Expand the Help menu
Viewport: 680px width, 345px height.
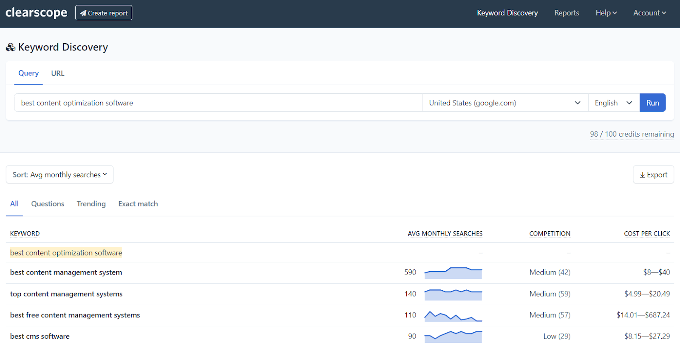click(x=606, y=13)
